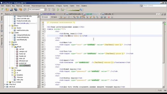Viewport: 167px width, 94px height.
Task: Click the Build Project hammer icon
Action: [49, 10]
